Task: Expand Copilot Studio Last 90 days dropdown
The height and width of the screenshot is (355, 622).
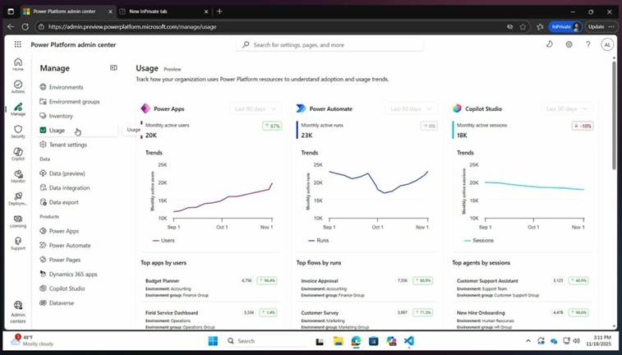Action: 566,108
